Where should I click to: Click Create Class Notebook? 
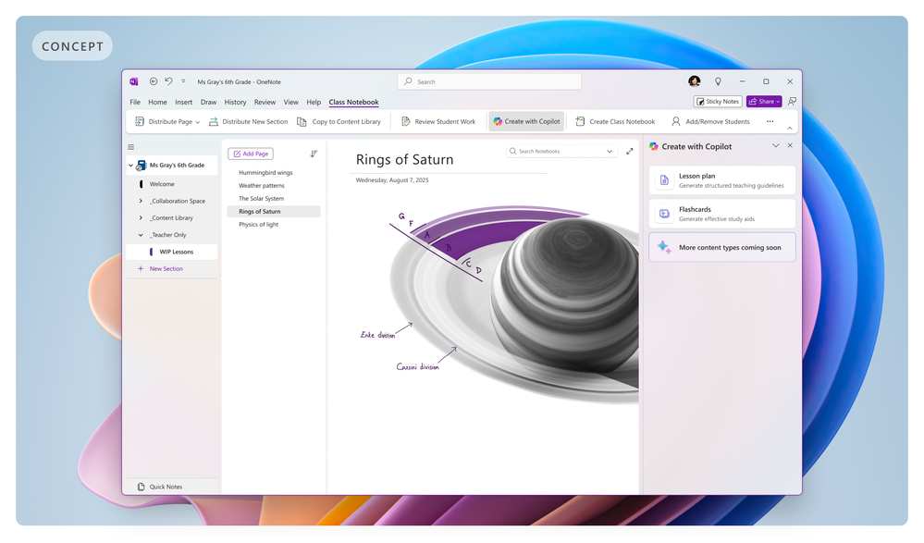pos(615,121)
